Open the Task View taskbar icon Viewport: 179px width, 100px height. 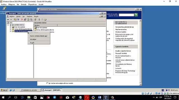16,97
